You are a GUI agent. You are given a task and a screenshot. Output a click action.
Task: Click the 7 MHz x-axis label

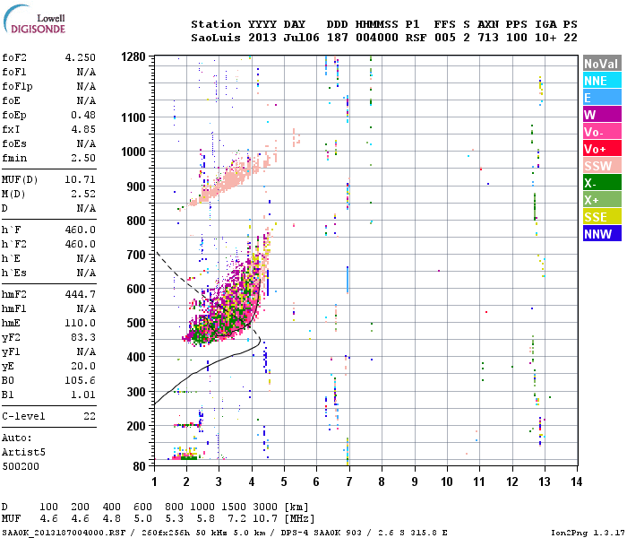coord(348,482)
